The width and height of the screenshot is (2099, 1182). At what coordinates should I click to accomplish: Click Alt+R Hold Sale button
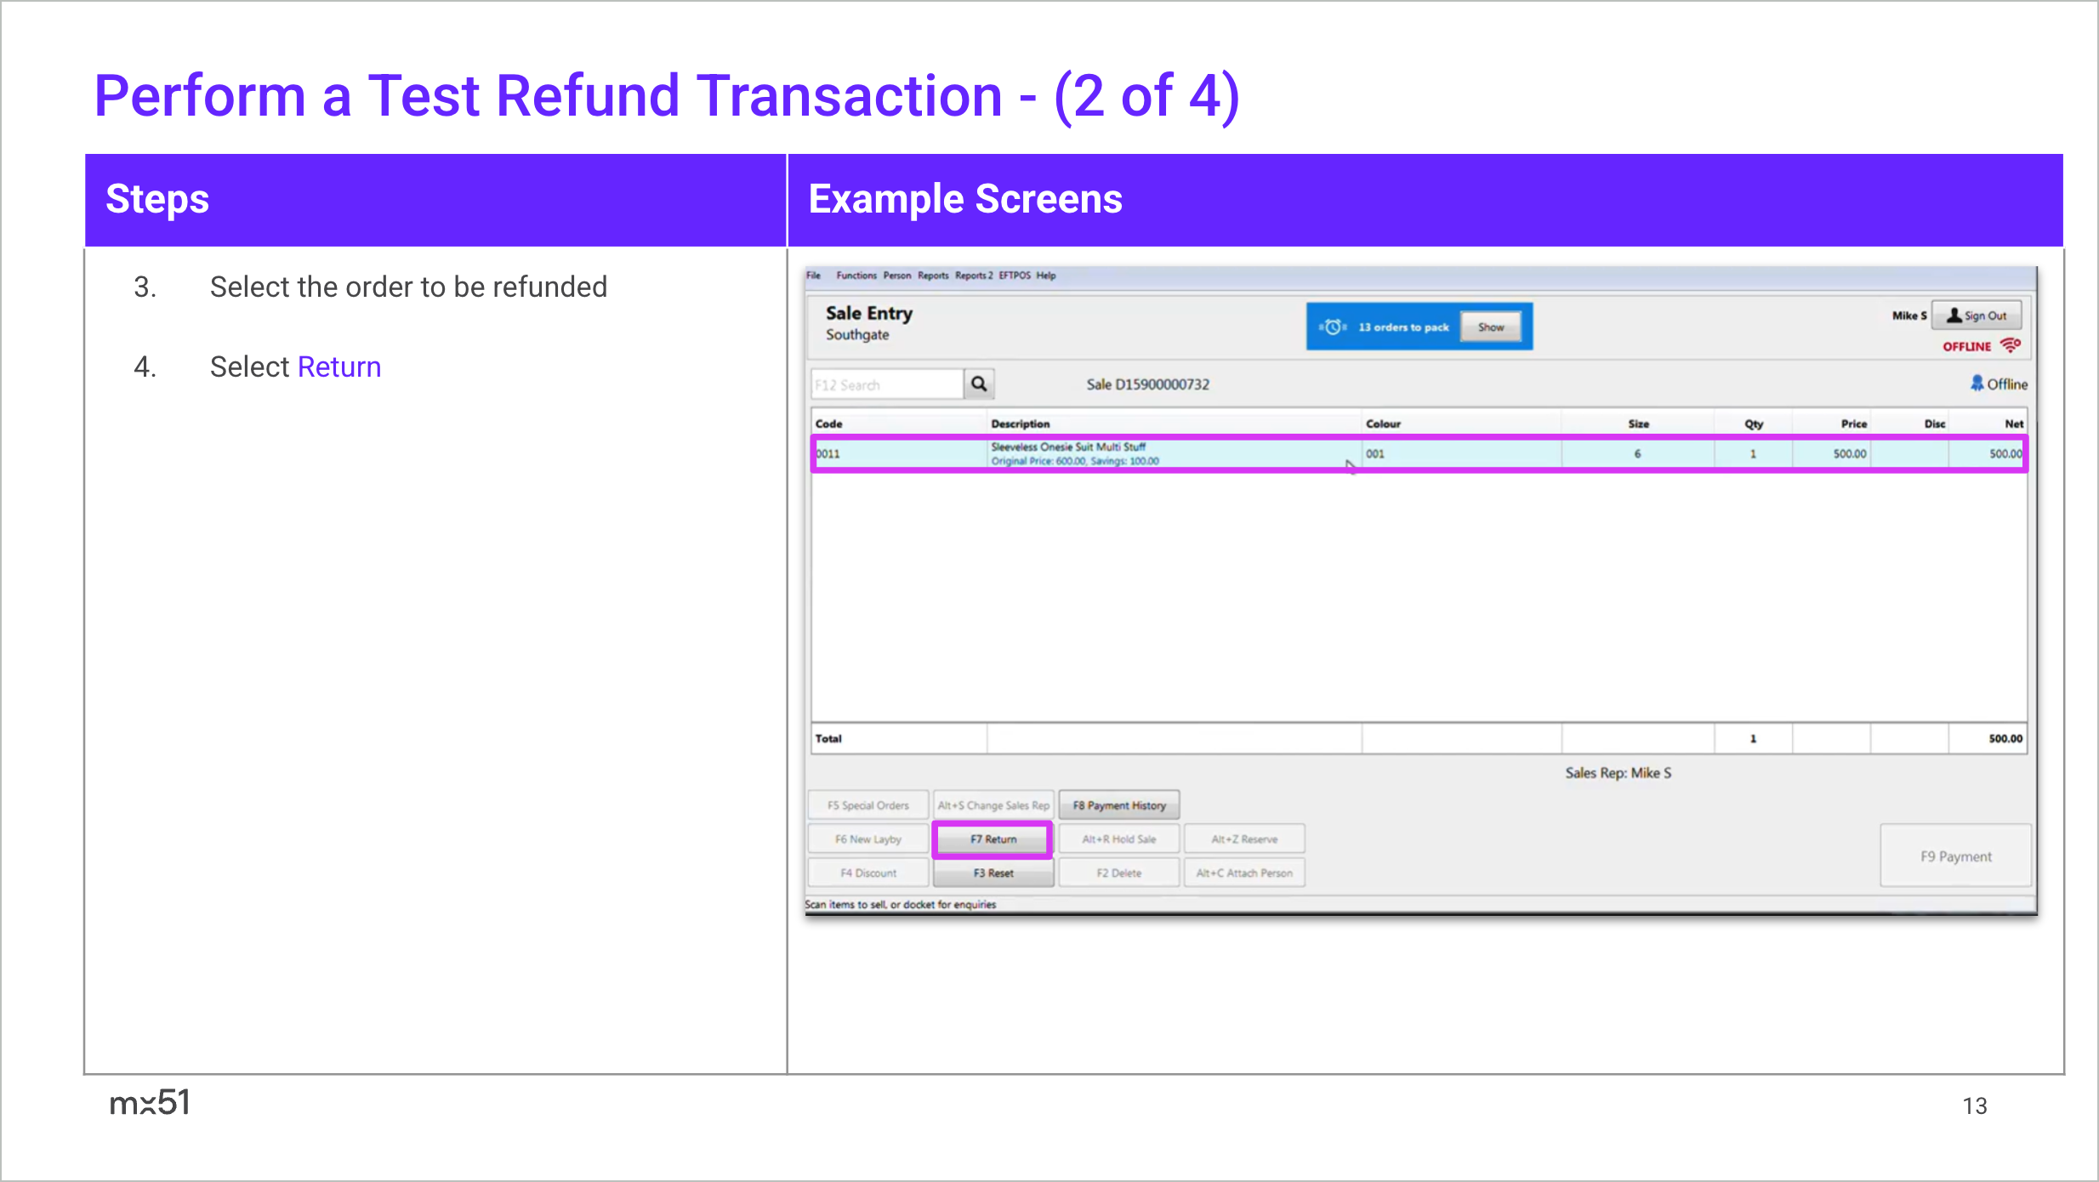(x=1118, y=839)
